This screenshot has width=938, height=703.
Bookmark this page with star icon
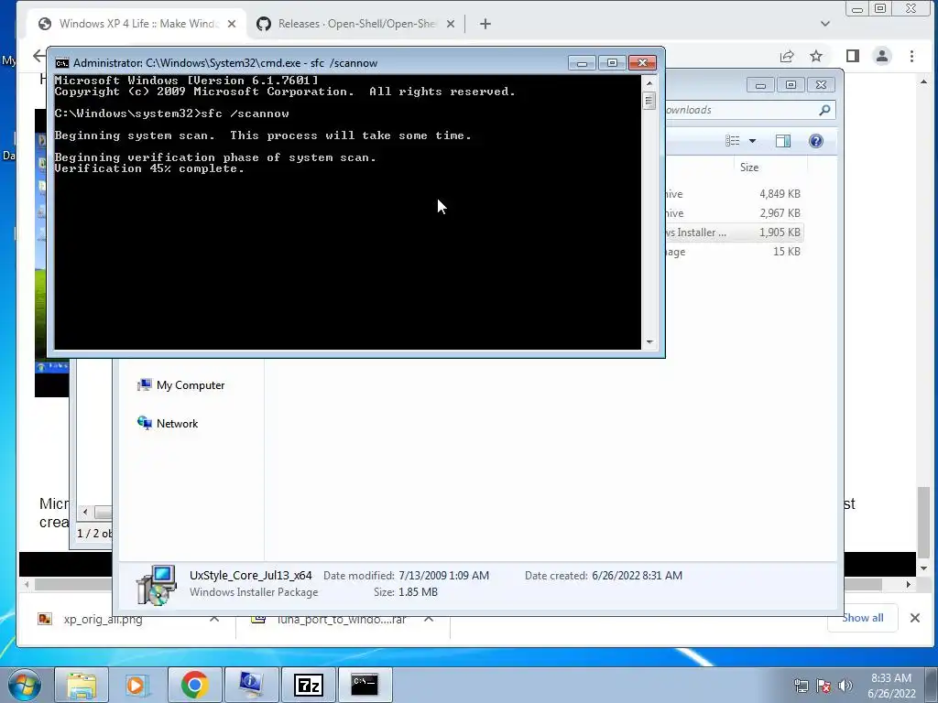point(816,56)
